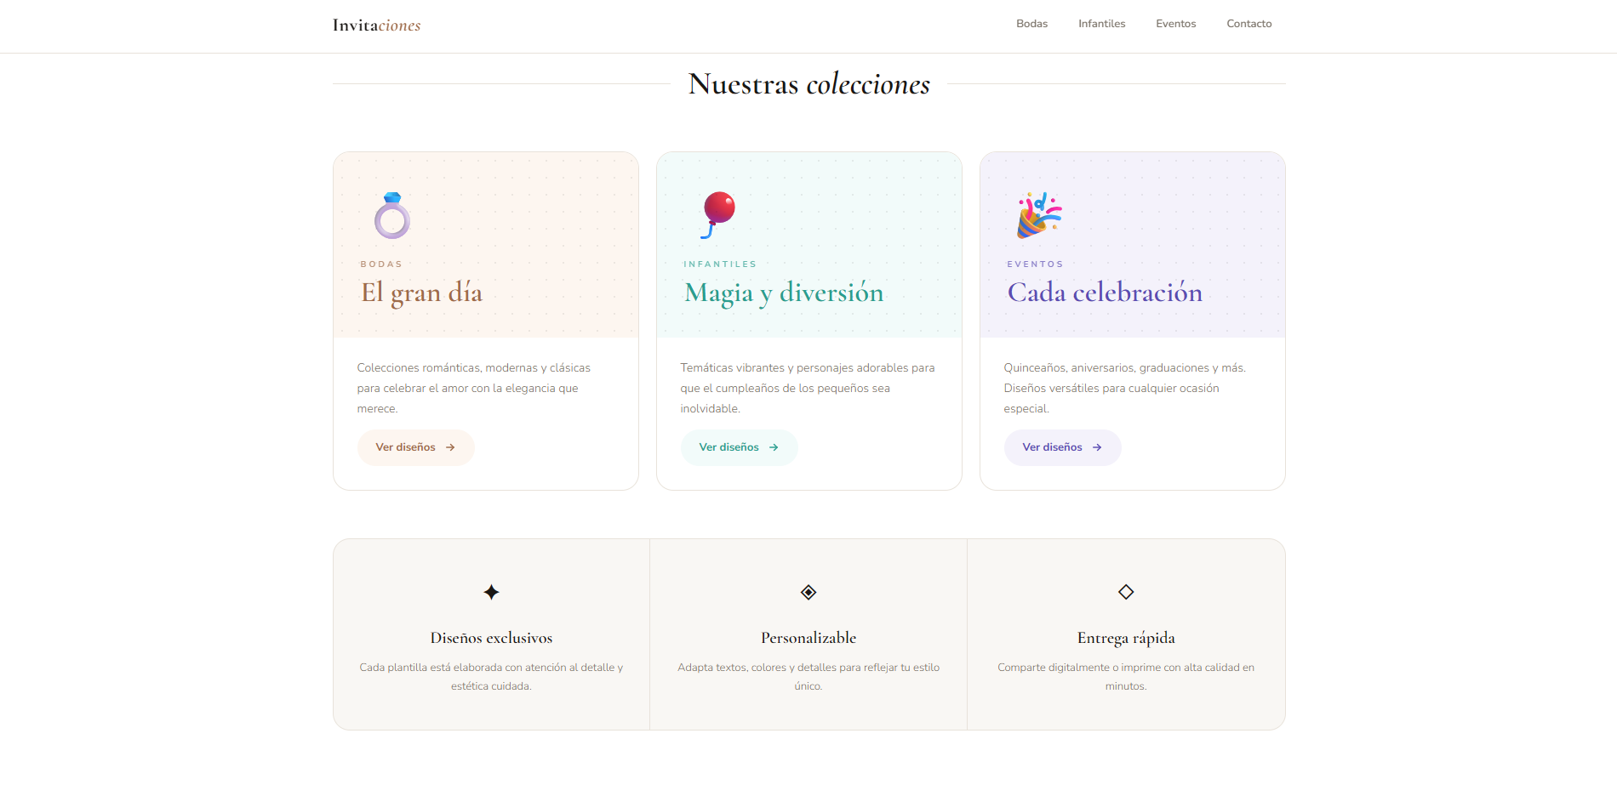This screenshot has height=796, width=1617.
Task: Open the Invitaciones logo home link
Action: (376, 26)
